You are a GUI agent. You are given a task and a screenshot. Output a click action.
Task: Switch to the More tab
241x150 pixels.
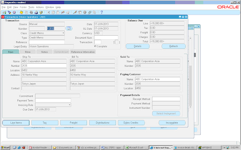coord(27,52)
